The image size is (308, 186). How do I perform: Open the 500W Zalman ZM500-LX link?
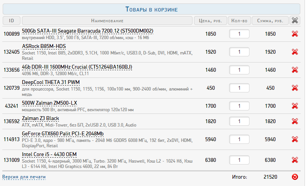click(x=50, y=103)
